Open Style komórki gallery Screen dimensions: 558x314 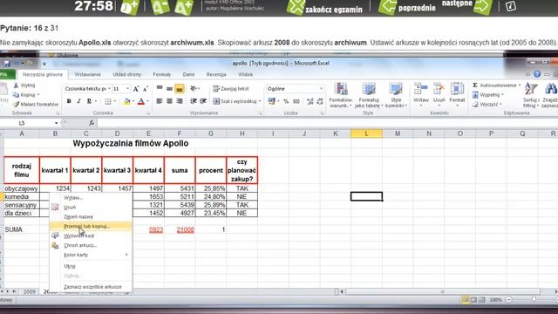(396, 95)
